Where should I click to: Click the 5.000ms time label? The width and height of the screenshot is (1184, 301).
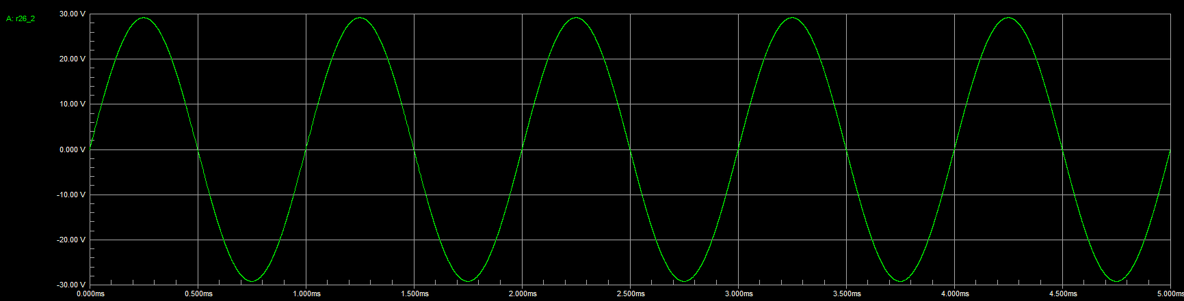click(x=1170, y=294)
